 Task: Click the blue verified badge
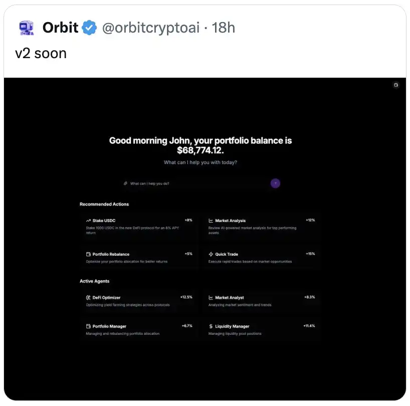tap(89, 28)
